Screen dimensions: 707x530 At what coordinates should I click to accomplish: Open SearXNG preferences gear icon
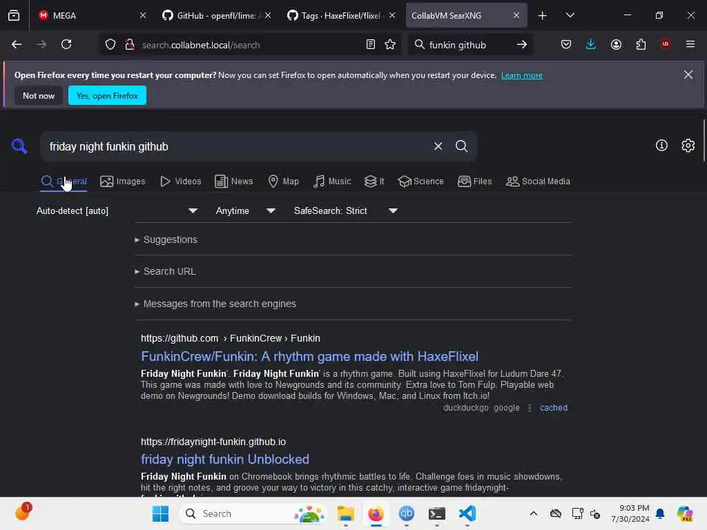(x=688, y=145)
